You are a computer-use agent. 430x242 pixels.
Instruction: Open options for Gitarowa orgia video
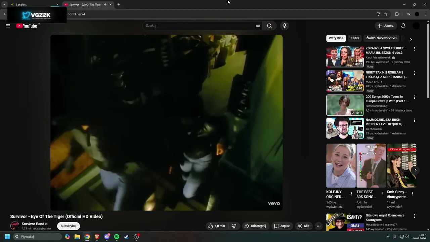coord(414,216)
